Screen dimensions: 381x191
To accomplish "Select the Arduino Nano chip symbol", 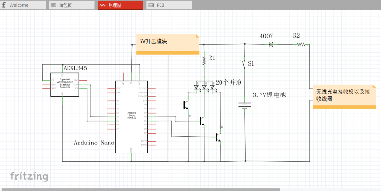I will click(131, 116).
